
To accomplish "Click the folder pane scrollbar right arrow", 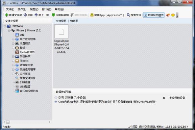I will coord(50,122).
